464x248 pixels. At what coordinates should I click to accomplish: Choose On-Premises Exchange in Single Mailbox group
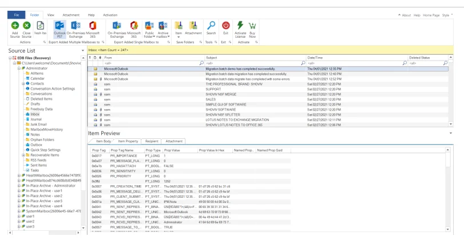pos(117,29)
